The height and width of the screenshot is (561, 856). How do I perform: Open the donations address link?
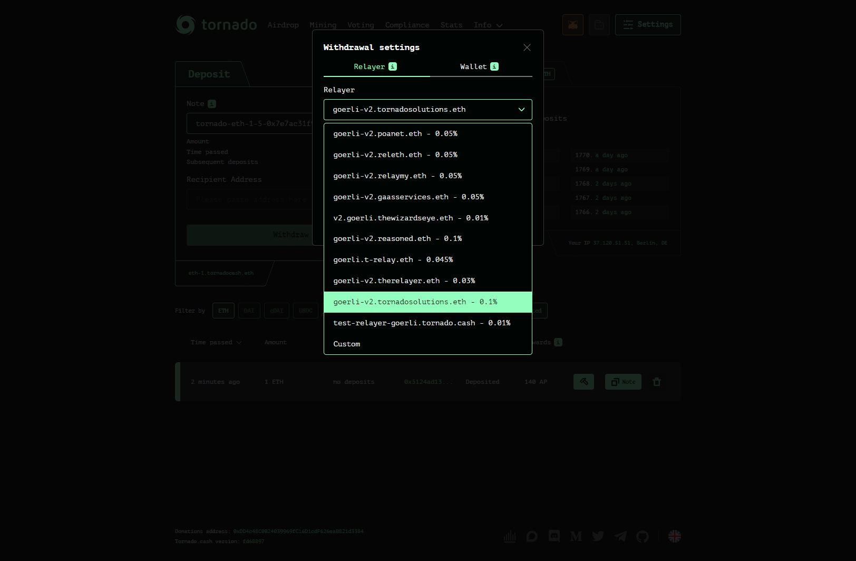[298, 531]
